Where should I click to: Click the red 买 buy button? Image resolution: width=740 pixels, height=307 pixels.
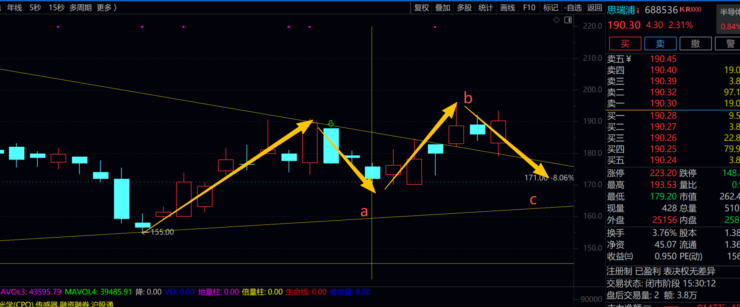click(625, 44)
